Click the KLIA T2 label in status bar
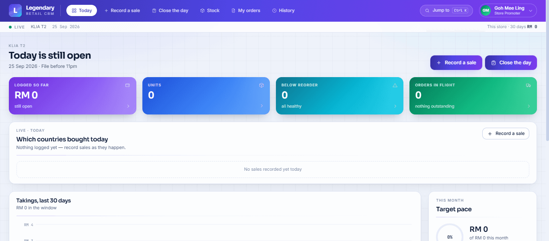This screenshot has height=241, width=549. 39,27
